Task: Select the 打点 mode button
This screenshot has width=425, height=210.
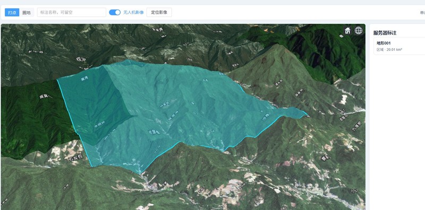Action: click(12, 12)
